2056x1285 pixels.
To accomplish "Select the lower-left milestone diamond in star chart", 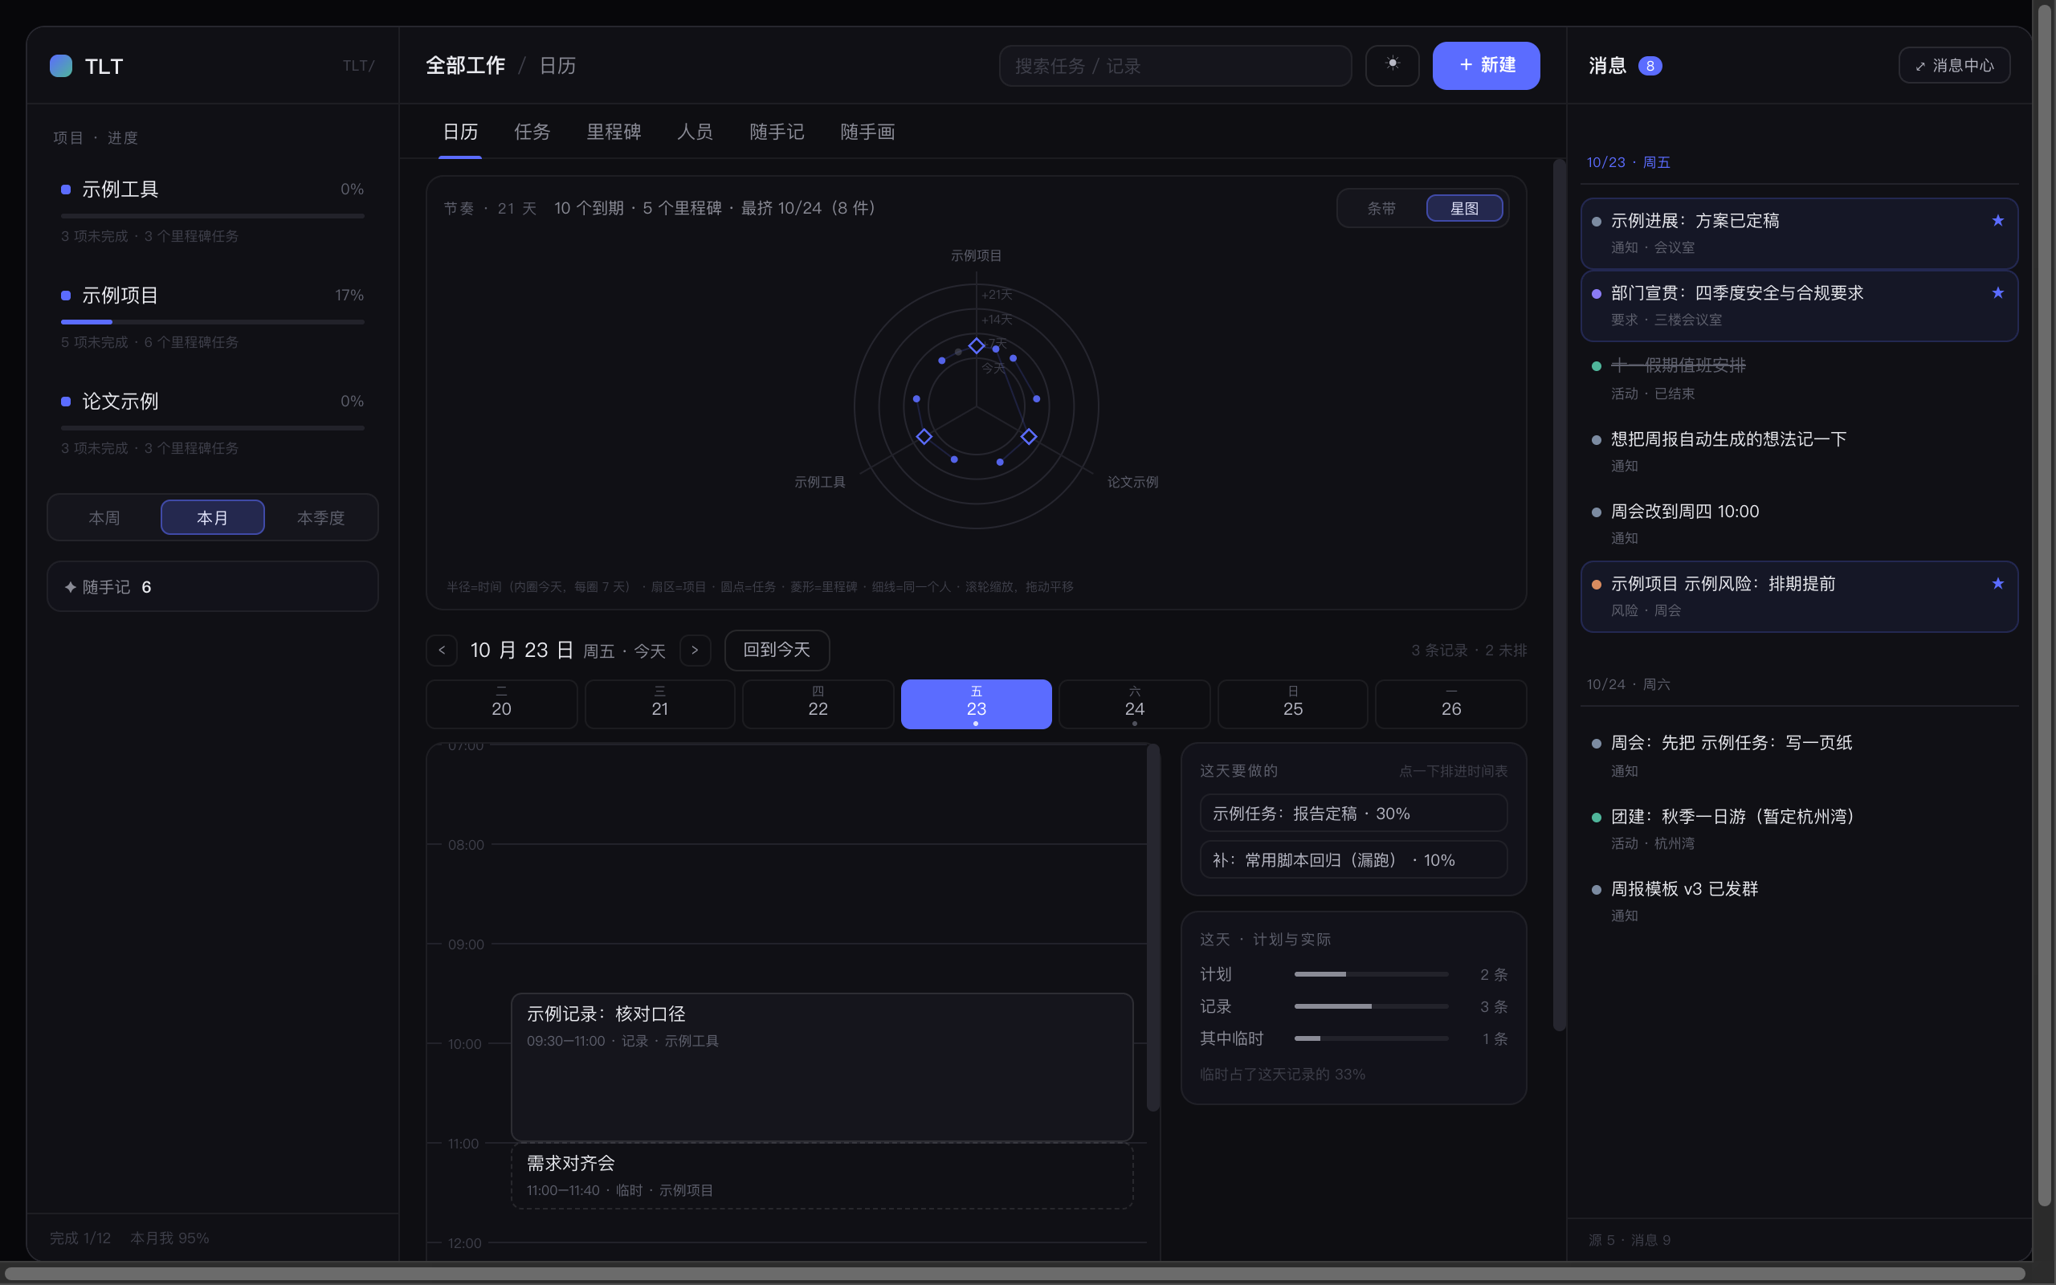I will pos(924,436).
